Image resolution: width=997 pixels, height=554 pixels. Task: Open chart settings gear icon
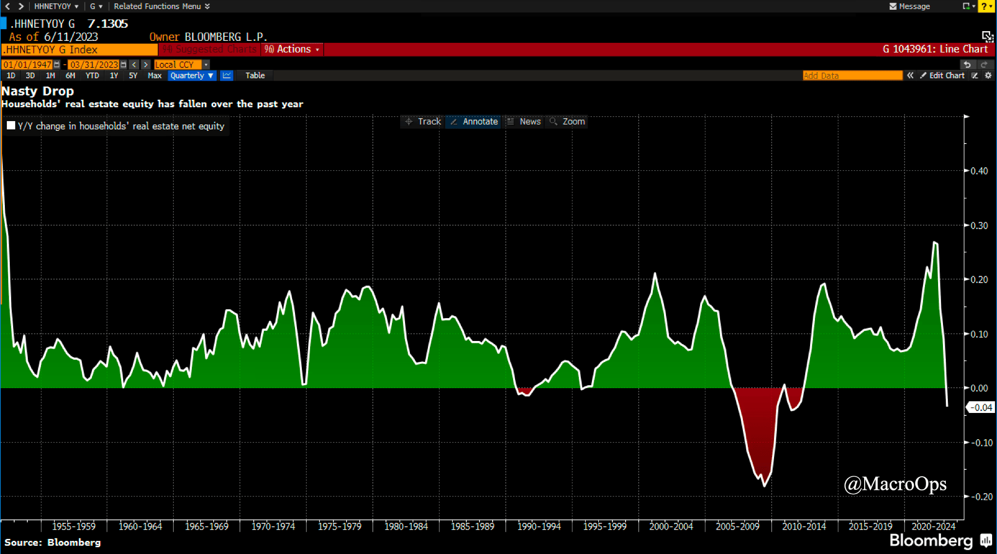coord(988,75)
